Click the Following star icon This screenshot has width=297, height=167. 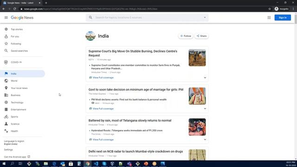point(6,44)
